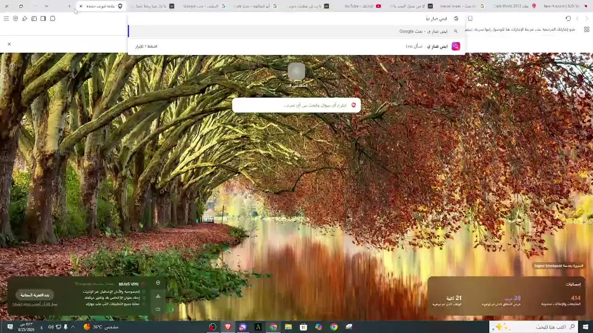Click the bookmark icon beside the address bar
This screenshot has width=593, height=333.
(470, 18)
